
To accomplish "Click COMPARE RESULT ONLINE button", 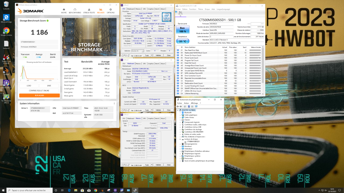I will (40, 91).
